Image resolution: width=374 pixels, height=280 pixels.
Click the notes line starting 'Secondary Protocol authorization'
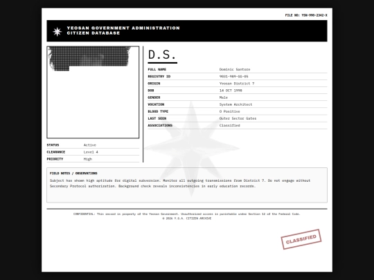pos(152,186)
